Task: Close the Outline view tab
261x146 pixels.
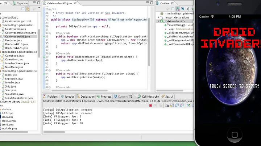Action: click(x=172, y=3)
